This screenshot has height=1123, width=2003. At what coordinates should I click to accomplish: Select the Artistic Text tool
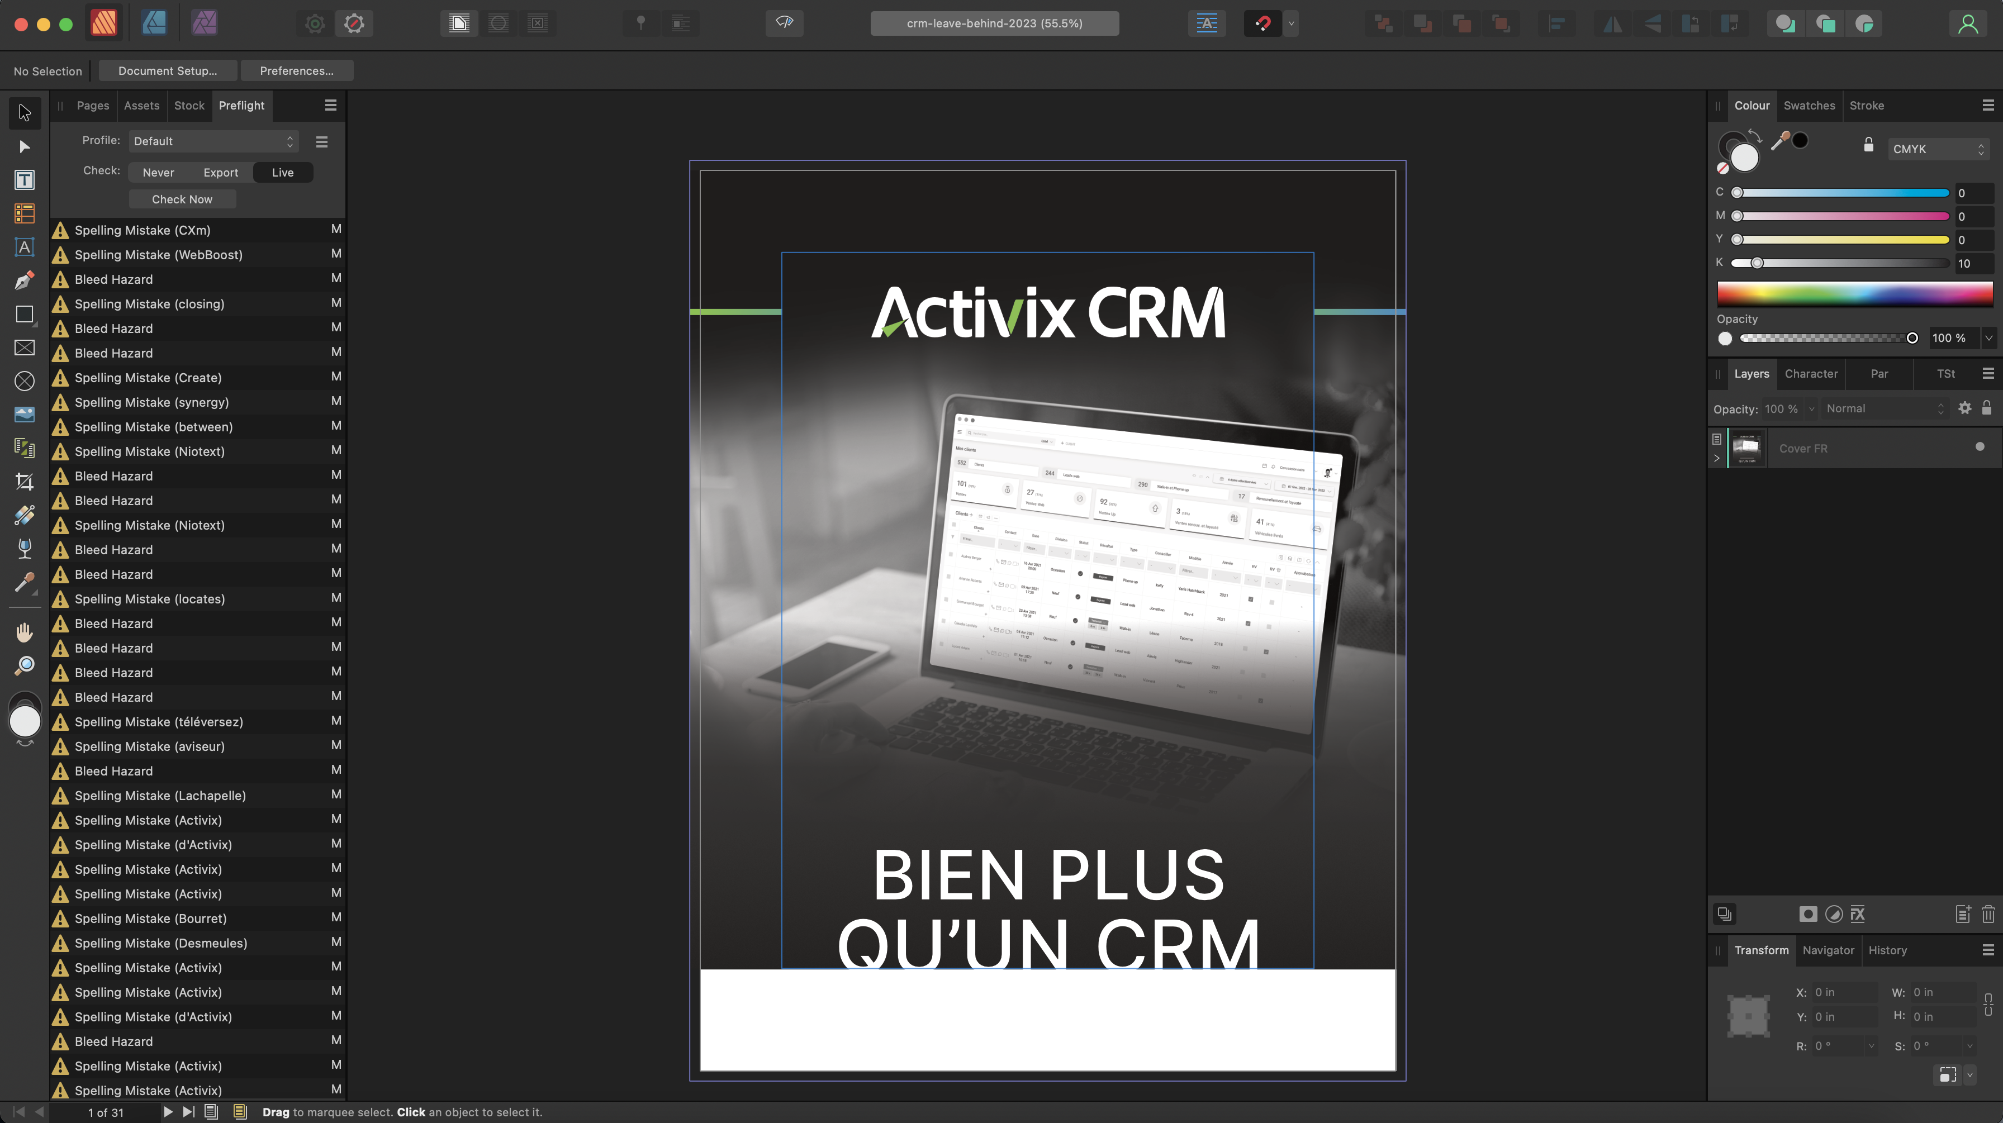[x=24, y=247]
